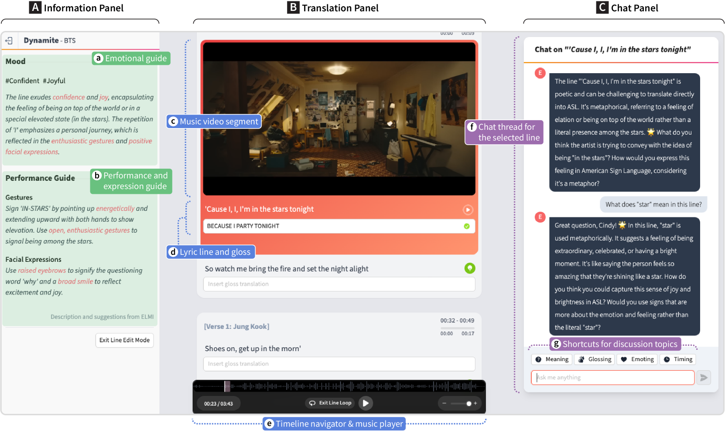
Task: Click the round play button in the music player
Action: click(x=366, y=403)
